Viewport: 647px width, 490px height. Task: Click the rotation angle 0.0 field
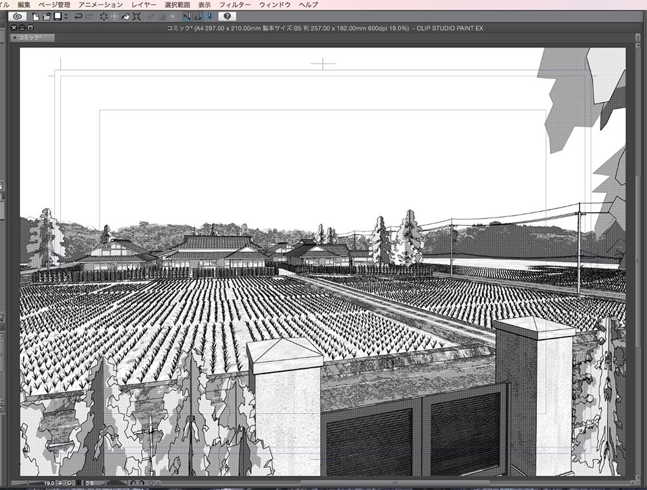pyautogui.click(x=89, y=483)
